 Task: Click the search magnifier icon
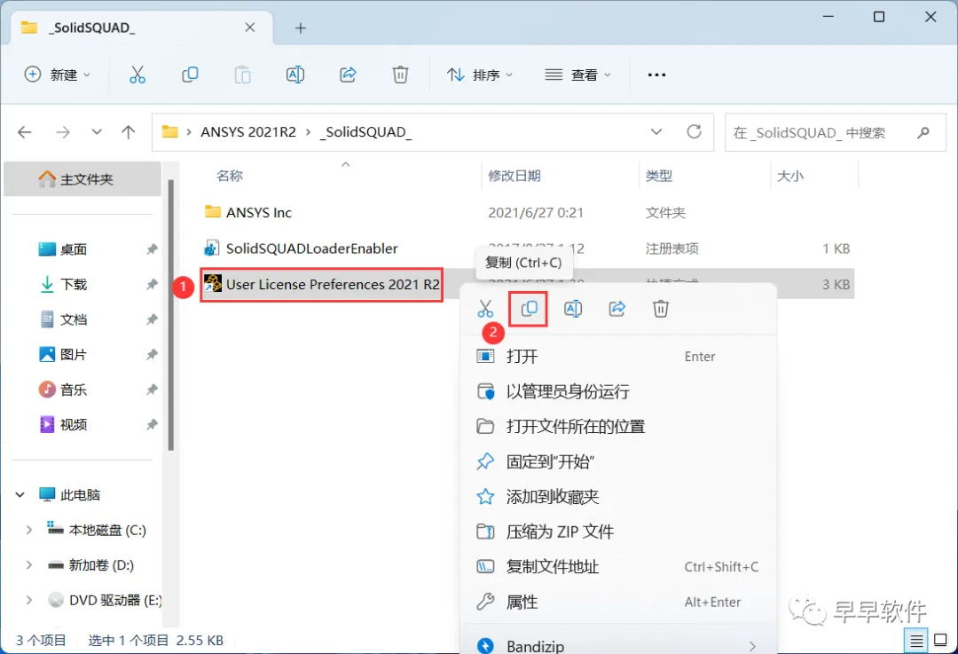tap(923, 132)
